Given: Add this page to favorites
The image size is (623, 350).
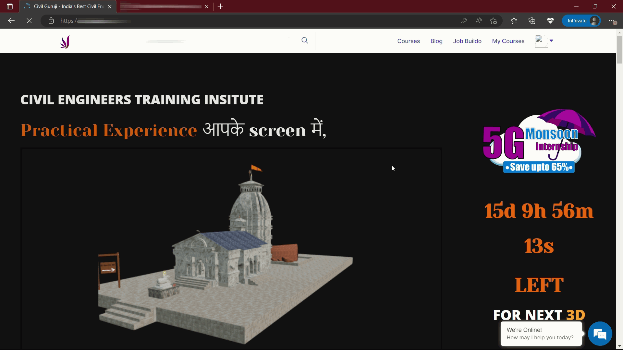Looking at the screenshot, I should point(494,21).
